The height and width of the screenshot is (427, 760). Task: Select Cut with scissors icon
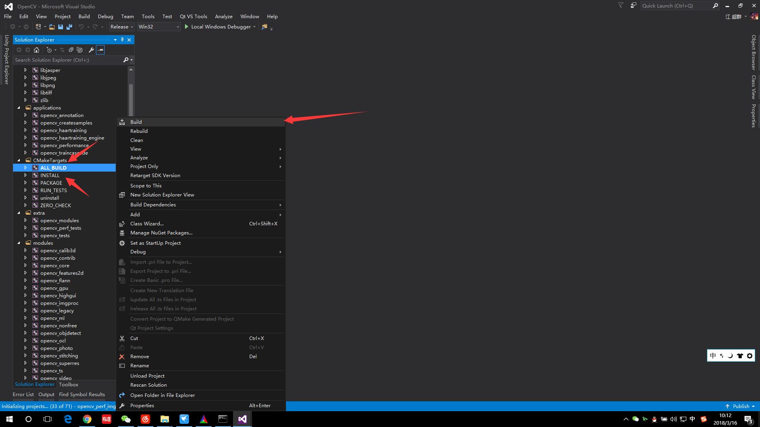pos(201,338)
